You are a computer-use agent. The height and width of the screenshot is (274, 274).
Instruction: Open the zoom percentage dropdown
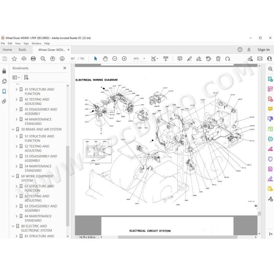click(144, 59)
